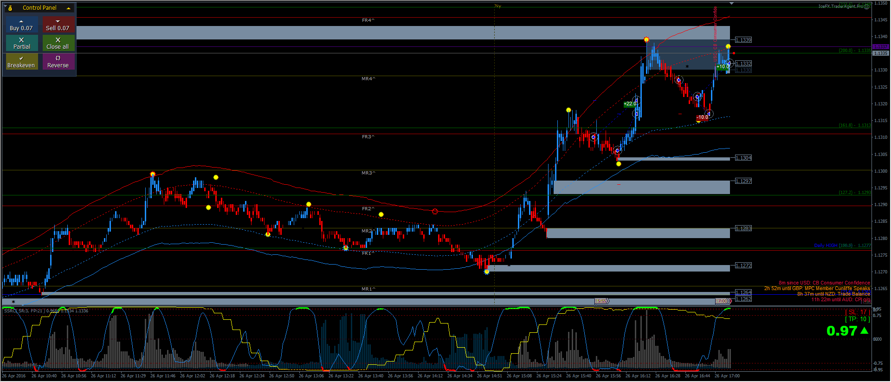891x382 pixels.
Task: Click the gray 1.1335 current price tag
Action: click(x=880, y=53)
